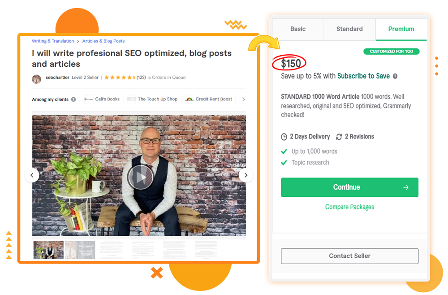Screen dimensions: 448x295
Task: Click the green Continue button
Action: click(350, 187)
